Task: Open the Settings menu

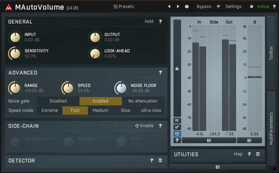Action: click(x=233, y=6)
